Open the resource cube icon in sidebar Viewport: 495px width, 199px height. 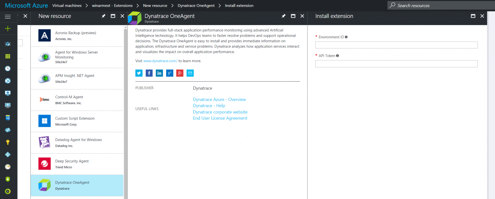tap(8, 44)
